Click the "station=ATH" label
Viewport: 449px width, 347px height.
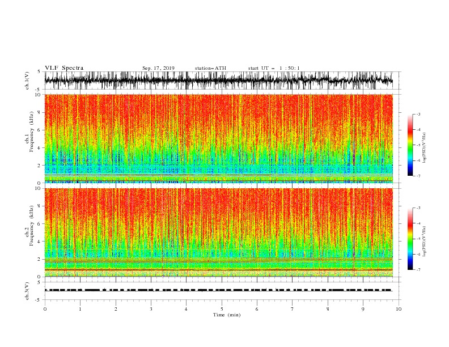click(210, 68)
